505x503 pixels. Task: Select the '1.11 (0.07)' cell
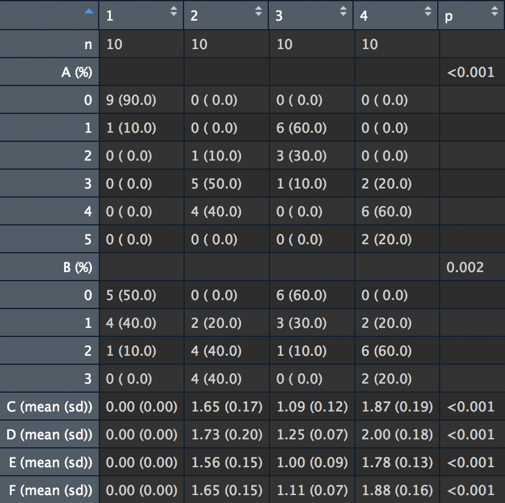coord(312,490)
